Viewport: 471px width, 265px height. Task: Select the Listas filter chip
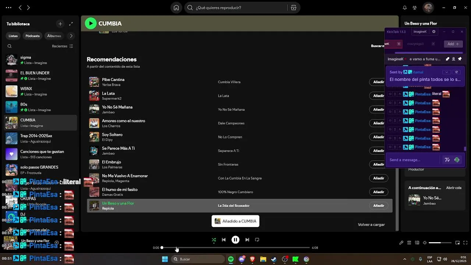point(13,36)
